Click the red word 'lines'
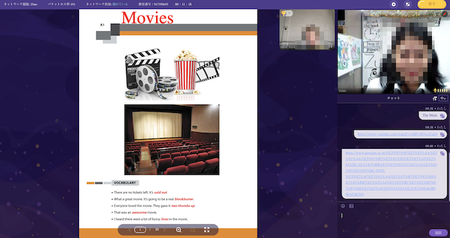This screenshot has height=238, width=450. click(x=165, y=219)
